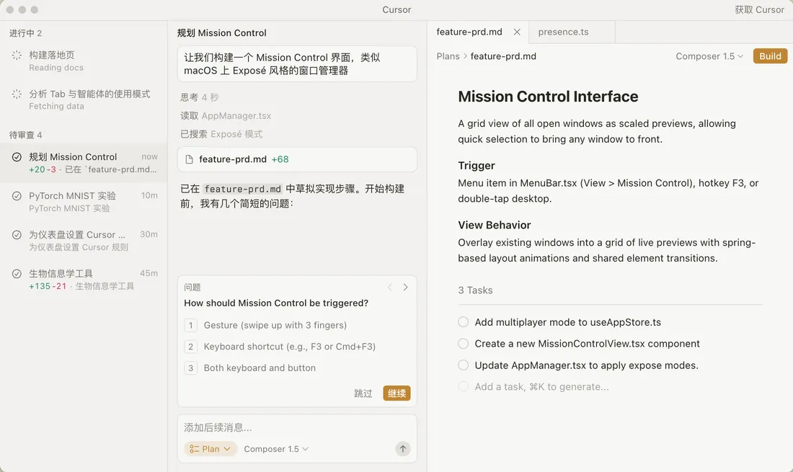Screen dimensions: 793x472
Task: Click the 3 Tasks label
Action: (475, 290)
